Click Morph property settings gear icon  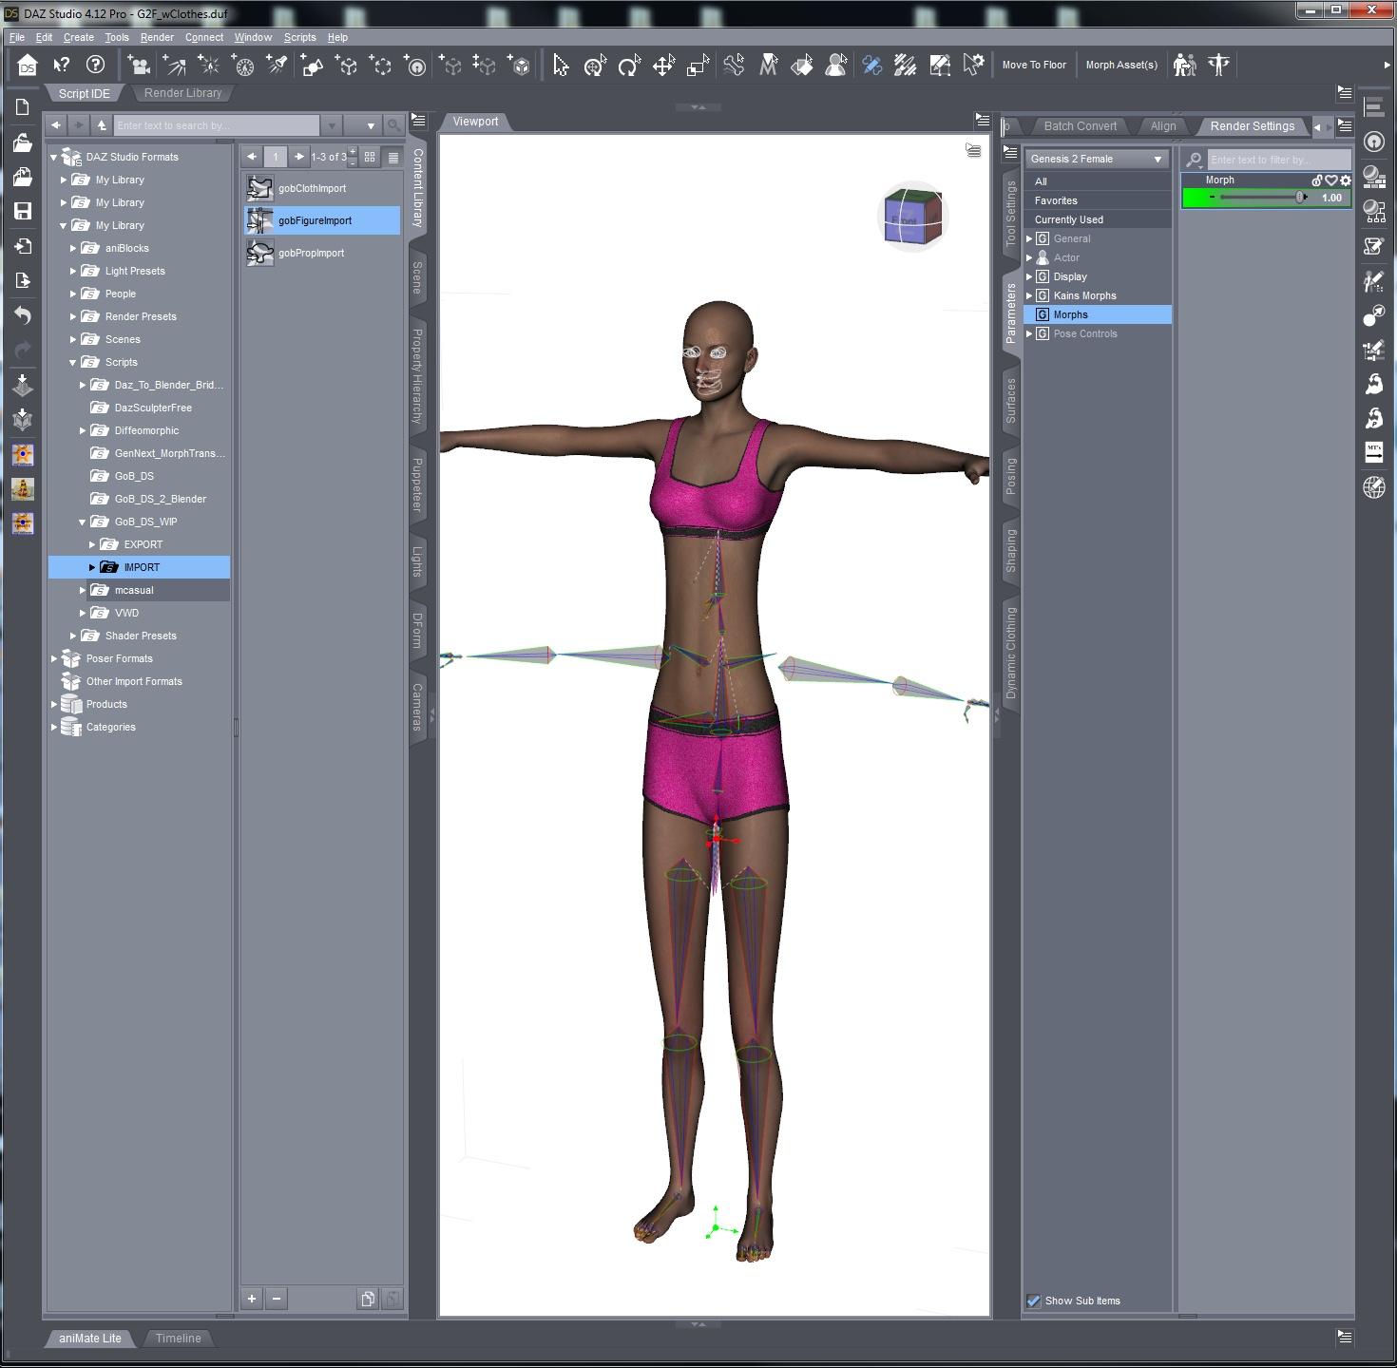tap(1346, 180)
